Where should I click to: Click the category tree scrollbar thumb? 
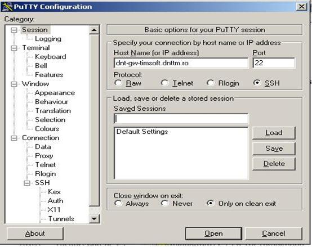pos(94,120)
